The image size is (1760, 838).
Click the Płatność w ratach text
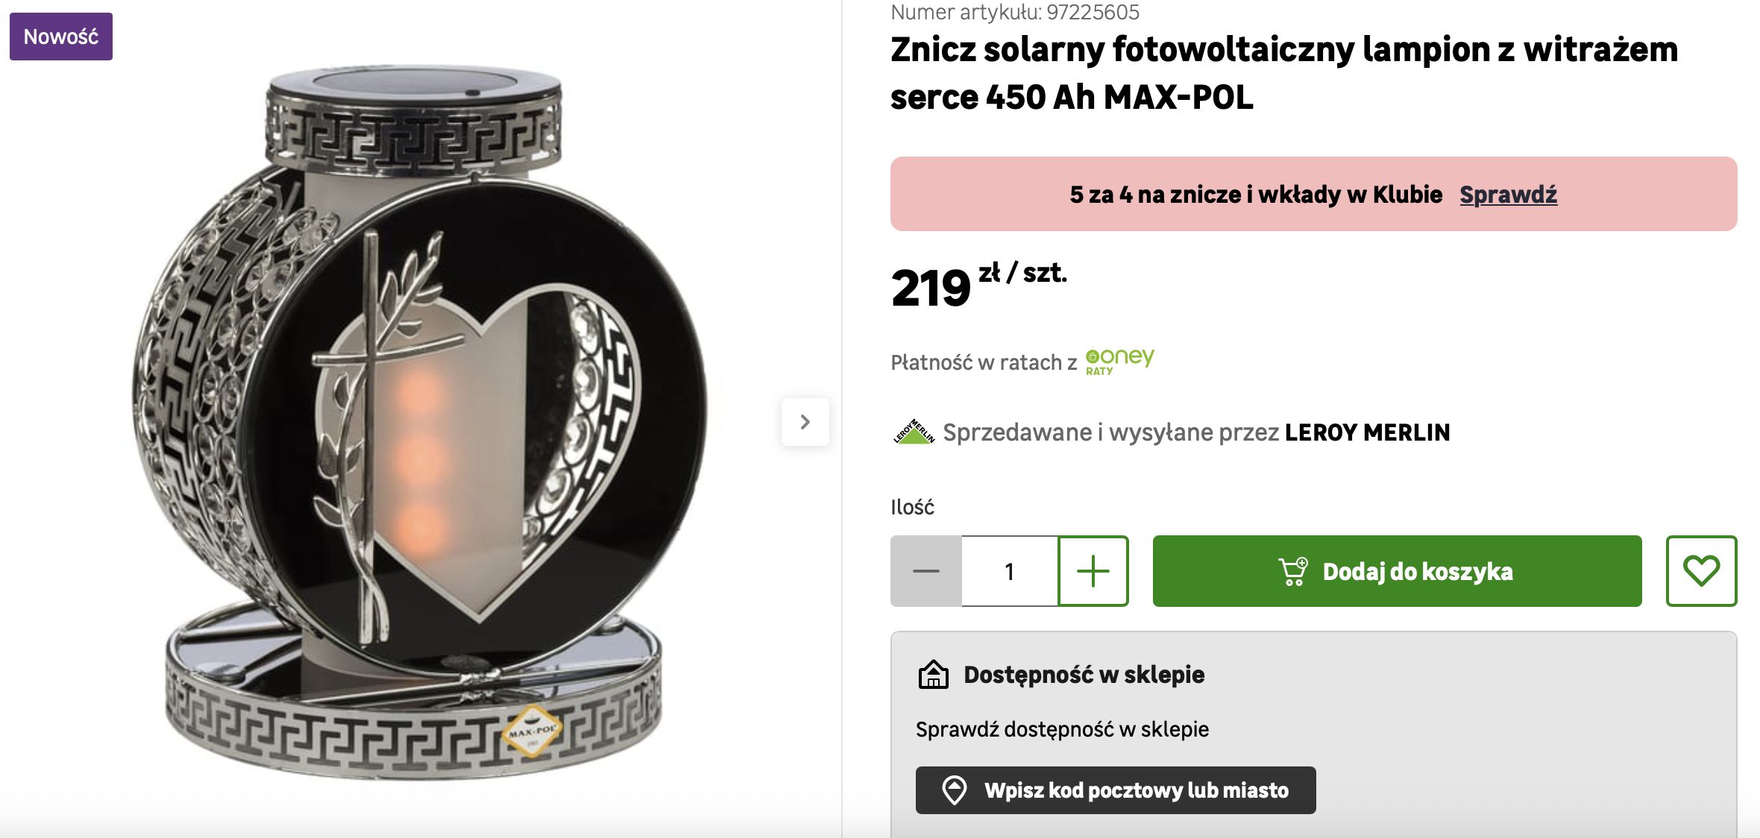983,363
